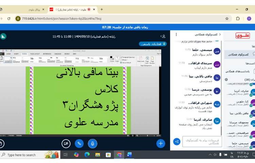255x163 pixels.
Task: Click the volume icon in system tray
Action: click(215, 155)
